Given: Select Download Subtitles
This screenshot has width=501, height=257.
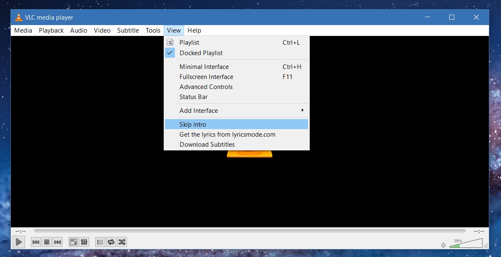Looking at the screenshot, I should pyautogui.click(x=237, y=145).
